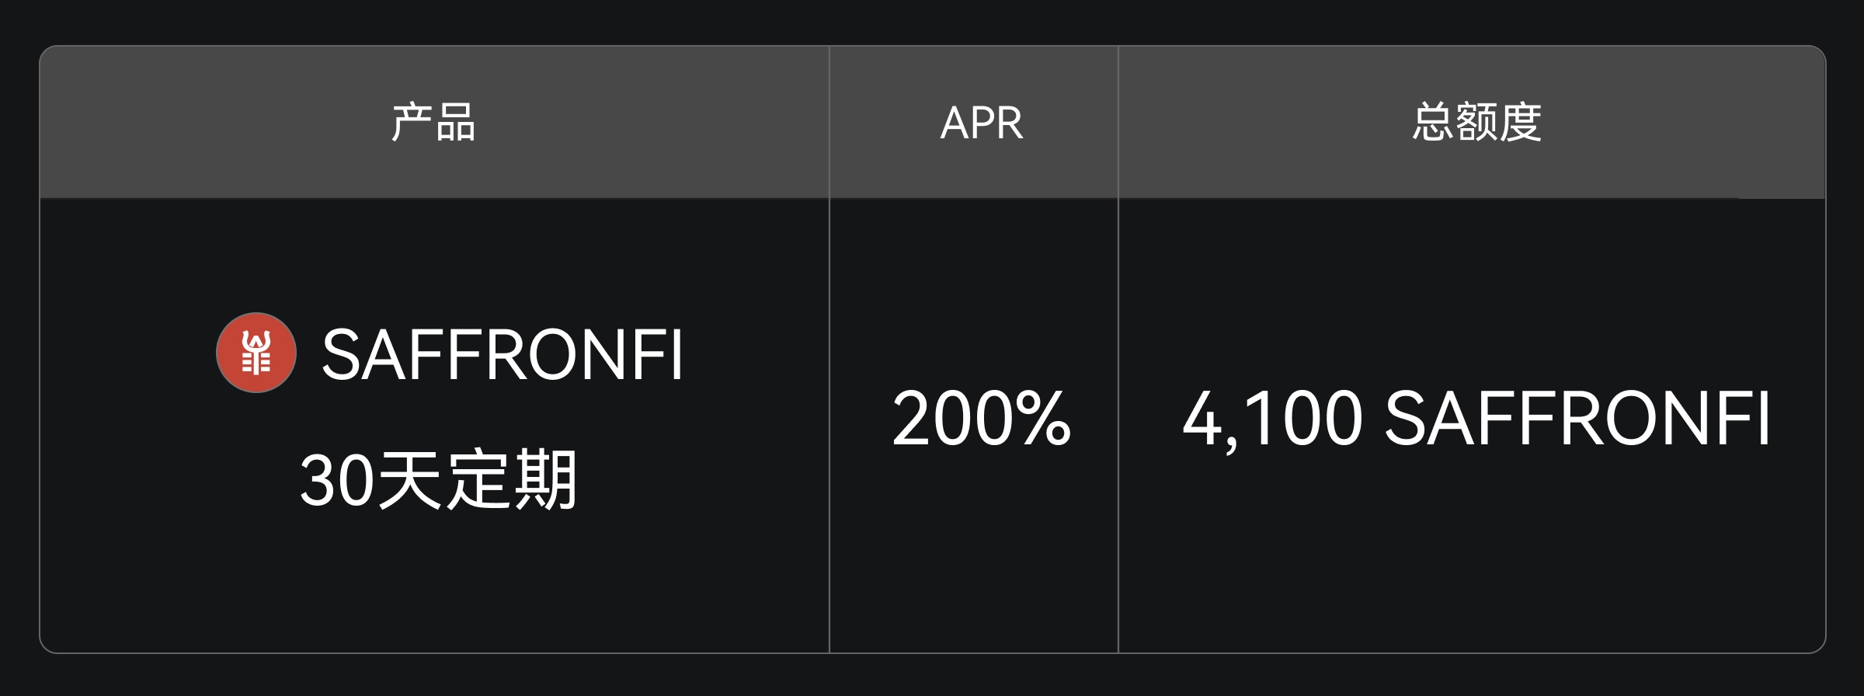
Task: Click the 产 character in the header
Action: click(412, 123)
